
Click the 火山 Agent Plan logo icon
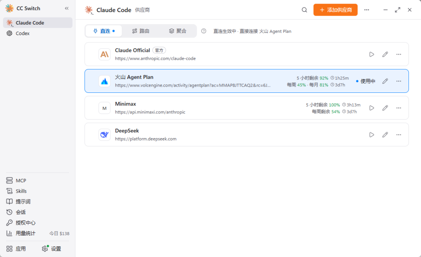point(104,81)
